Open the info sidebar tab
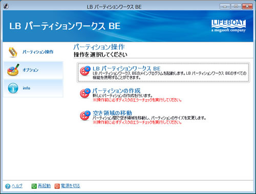The height and width of the screenshot is (194, 256). click(x=33, y=88)
